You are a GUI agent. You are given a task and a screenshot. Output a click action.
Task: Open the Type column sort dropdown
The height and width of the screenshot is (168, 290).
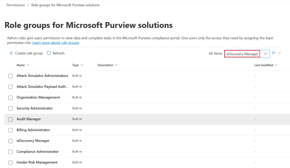(x=78, y=65)
